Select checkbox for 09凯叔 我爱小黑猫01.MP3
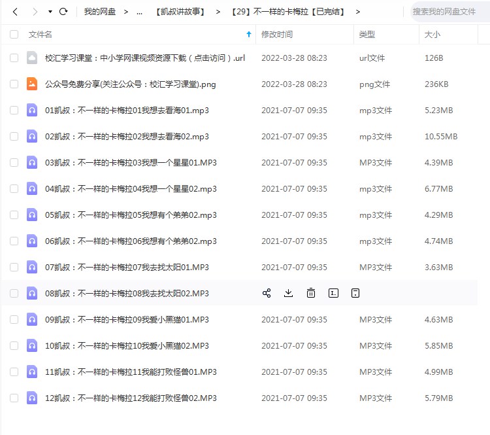 click(x=14, y=319)
